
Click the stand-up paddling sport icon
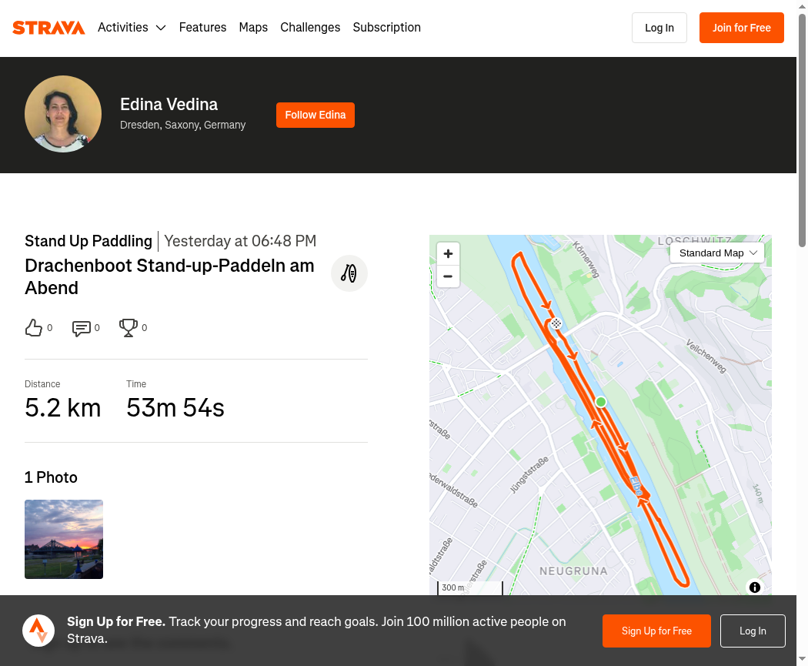tap(349, 273)
